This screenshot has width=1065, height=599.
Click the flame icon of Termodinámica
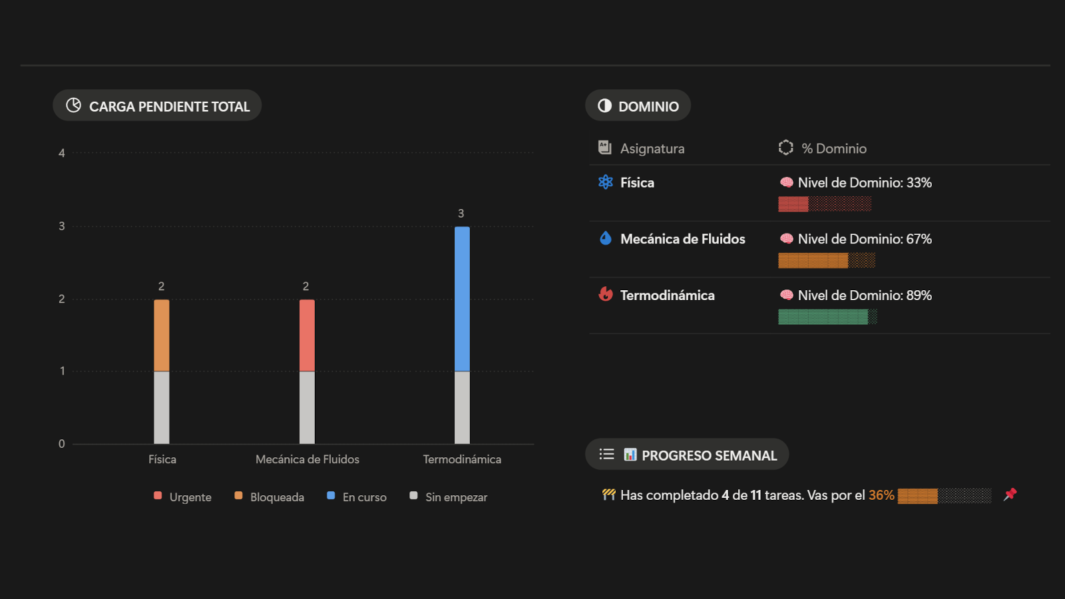point(606,294)
